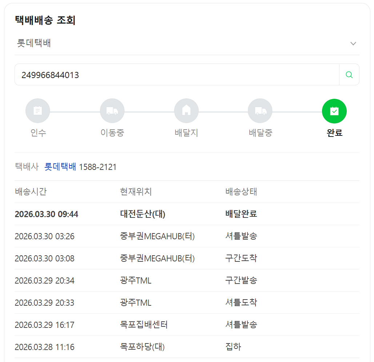The image size is (374, 362).
Task: Click the 대전둔산(대) location entry
Action: (x=142, y=214)
